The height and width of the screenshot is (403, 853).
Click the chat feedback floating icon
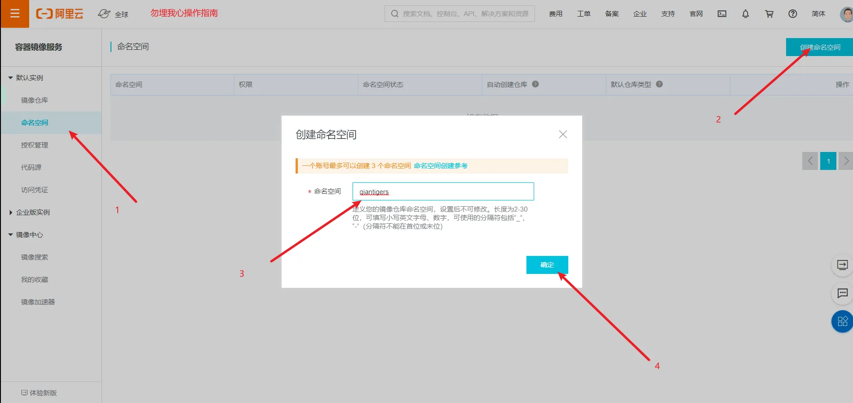click(842, 294)
